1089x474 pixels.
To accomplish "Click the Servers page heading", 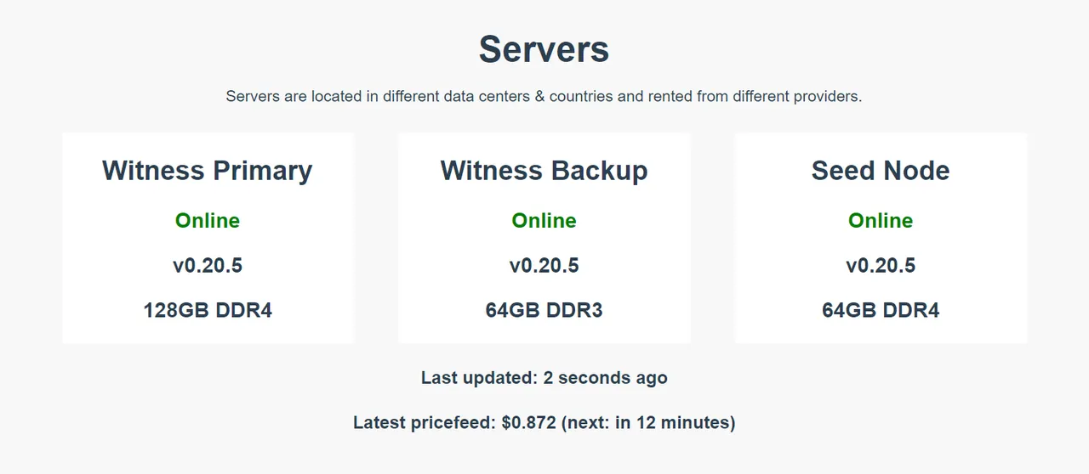I will click(544, 49).
